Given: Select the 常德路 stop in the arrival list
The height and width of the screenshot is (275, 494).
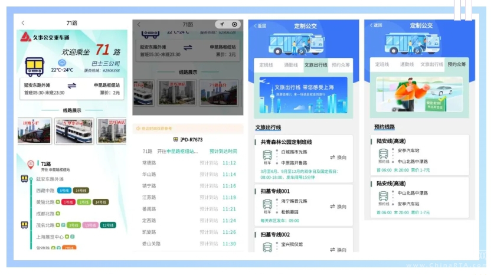Looking at the screenshot, I should click(149, 163).
